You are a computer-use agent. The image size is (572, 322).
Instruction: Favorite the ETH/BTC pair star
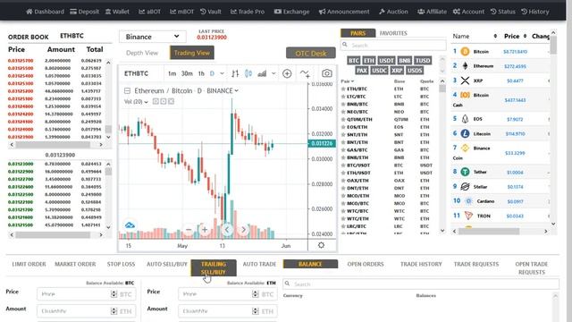coord(343,89)
